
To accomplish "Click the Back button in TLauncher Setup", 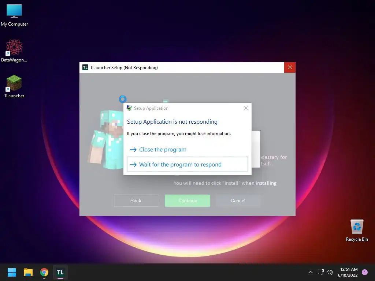I will click(136, 201).
